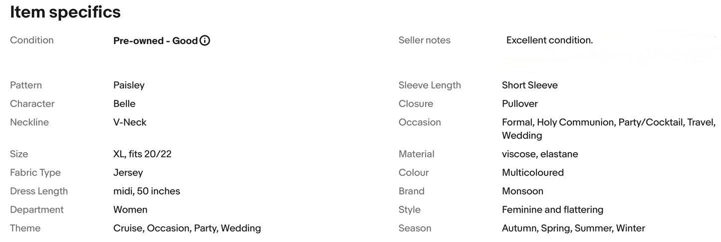Select the Feminine and flattering style text
721x242 pixels.
tap(553, 210)
